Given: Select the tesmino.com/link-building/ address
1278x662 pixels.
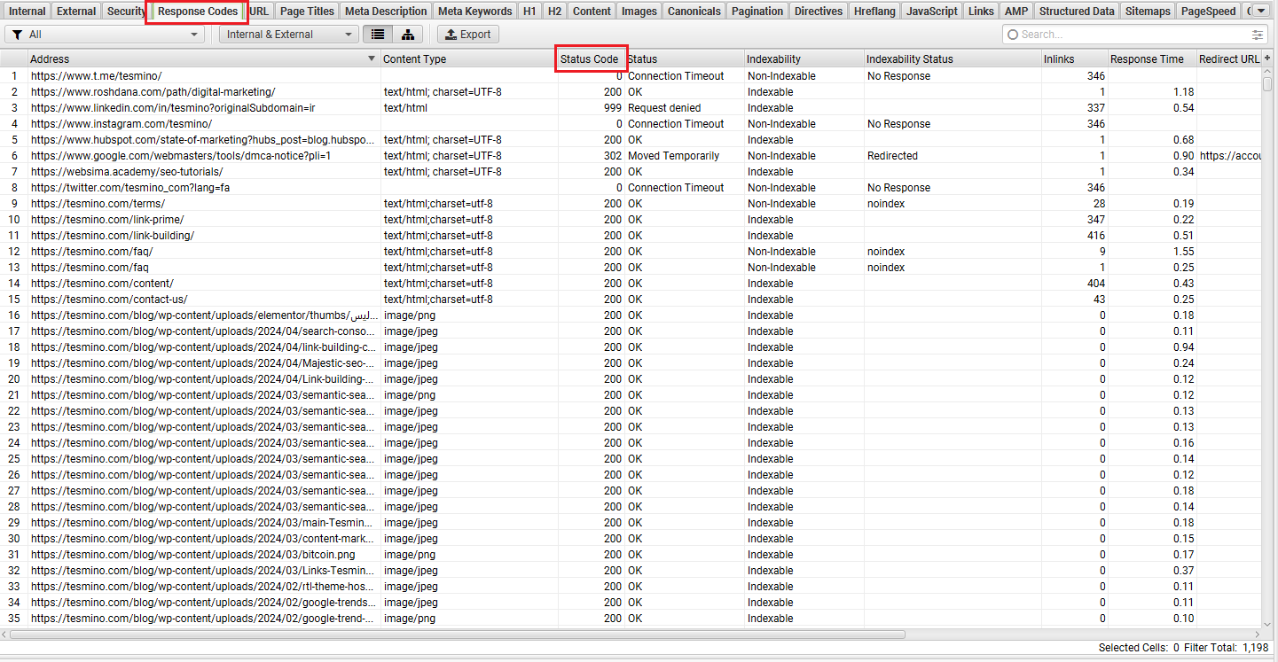Looking at the screenshot, I should [113, 236].
